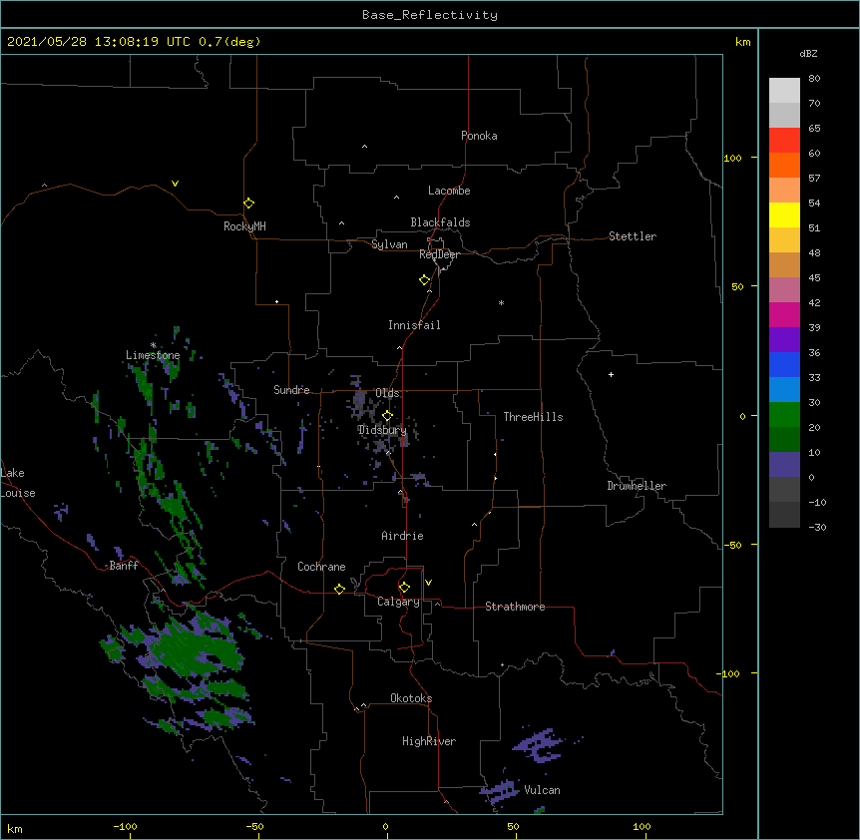Choose the light blue 30–33 dBZ swatch
Screen dimensions: 860x840
click(784, 390)
